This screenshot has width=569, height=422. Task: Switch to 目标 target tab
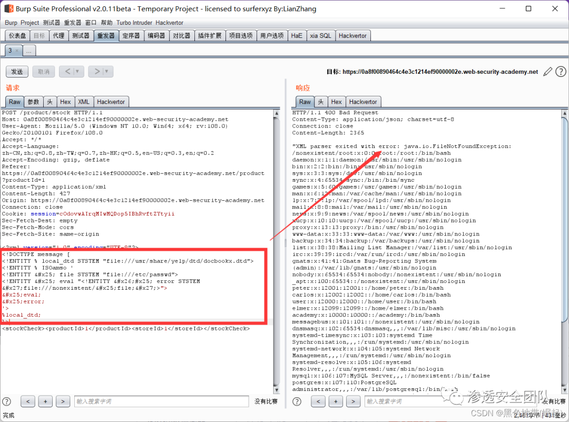coord(39,35)
